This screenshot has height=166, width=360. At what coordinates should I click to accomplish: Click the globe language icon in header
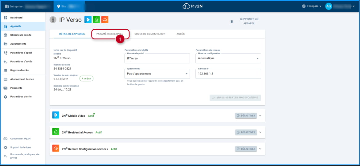click(304, 6)
